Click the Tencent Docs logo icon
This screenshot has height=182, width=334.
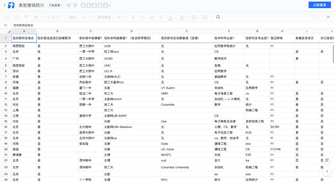11,5
